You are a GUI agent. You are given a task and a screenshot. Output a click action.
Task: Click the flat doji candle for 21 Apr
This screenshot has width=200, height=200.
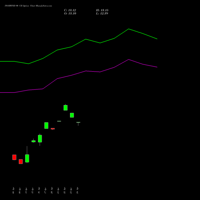(x=59, y=121)
